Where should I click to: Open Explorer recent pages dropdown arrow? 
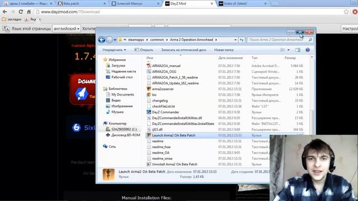pos(115,40)
